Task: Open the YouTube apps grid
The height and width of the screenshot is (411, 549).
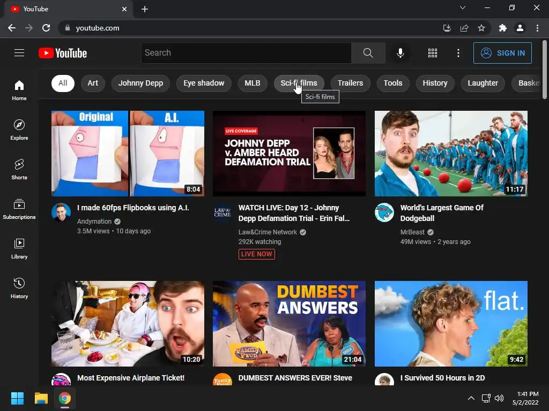Action: pos(433,53)
